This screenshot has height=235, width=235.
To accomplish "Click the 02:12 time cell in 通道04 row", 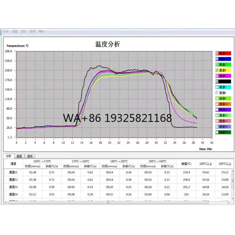I will pos(33,194).
